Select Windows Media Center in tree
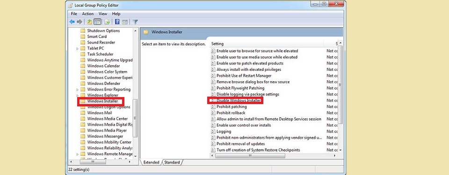This screenshot has width=449, height=175. [108, 119]
